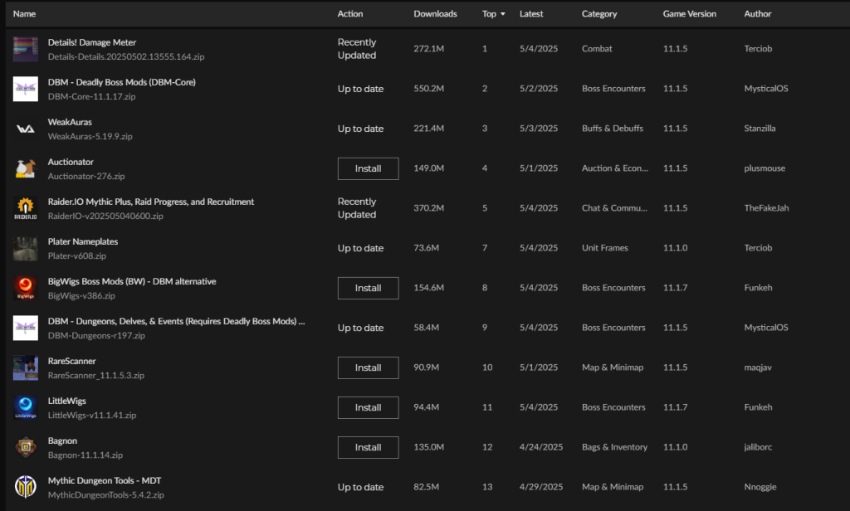Click the WeakAuras-5.19.9.zip file name
This screenshot has width=850, height=511.
click(x=90, y=137)
